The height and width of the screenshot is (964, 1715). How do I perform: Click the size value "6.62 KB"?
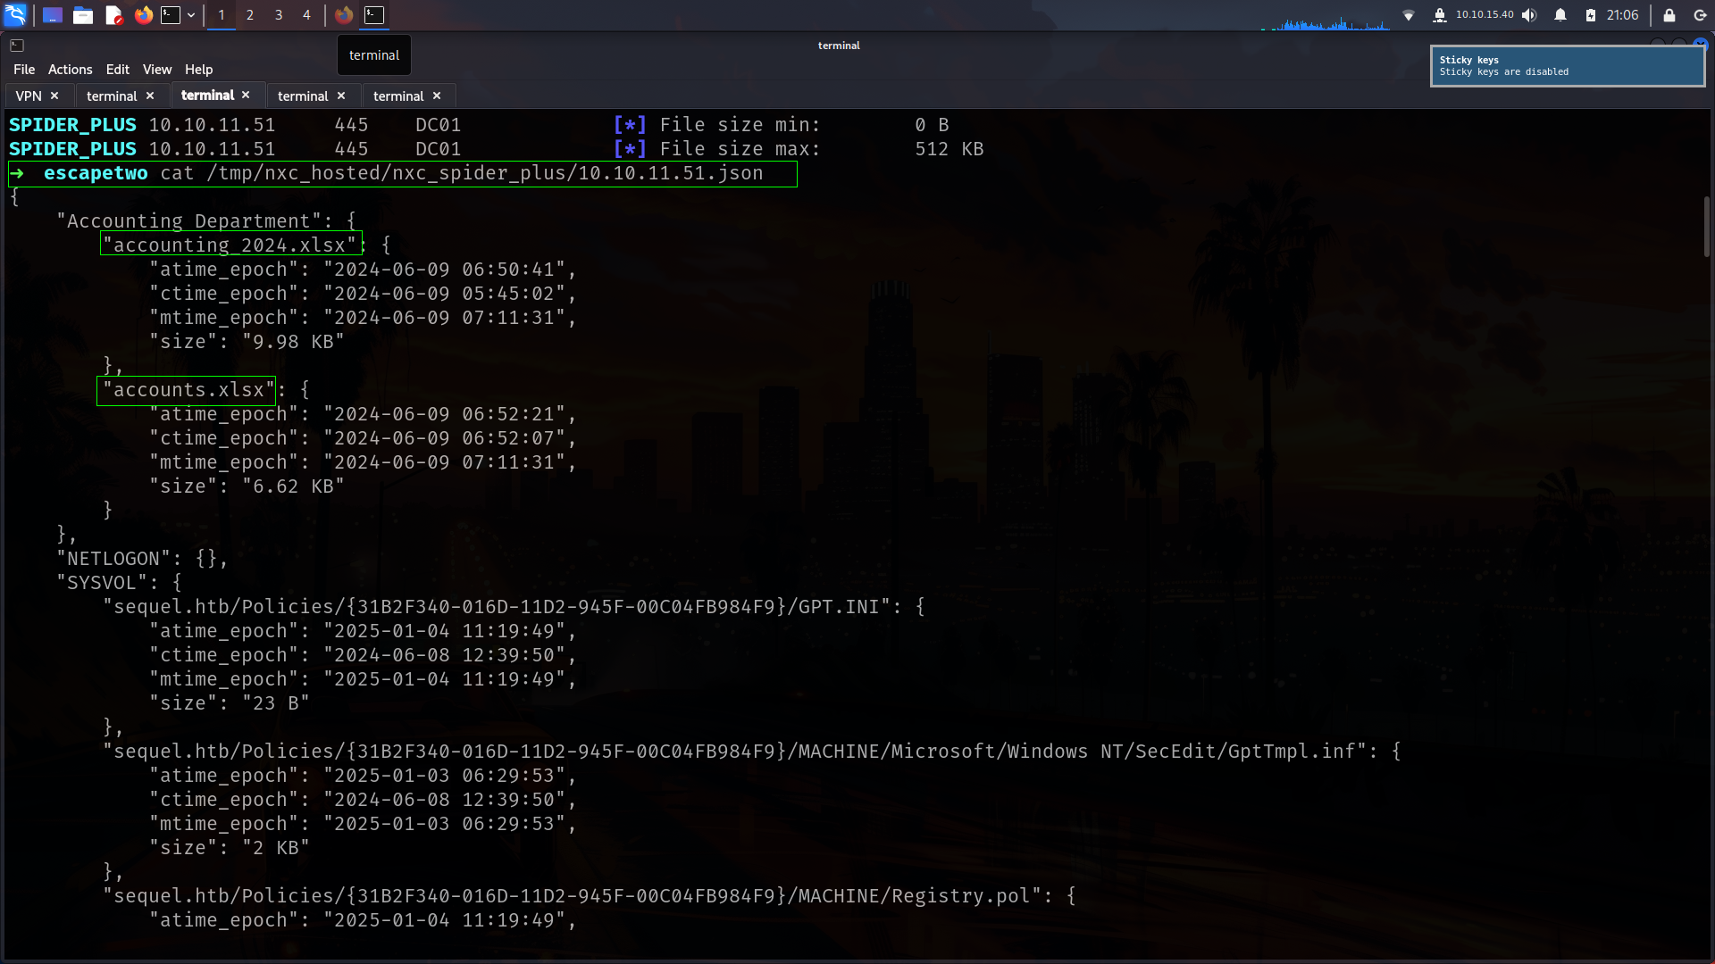coord(293,486)
